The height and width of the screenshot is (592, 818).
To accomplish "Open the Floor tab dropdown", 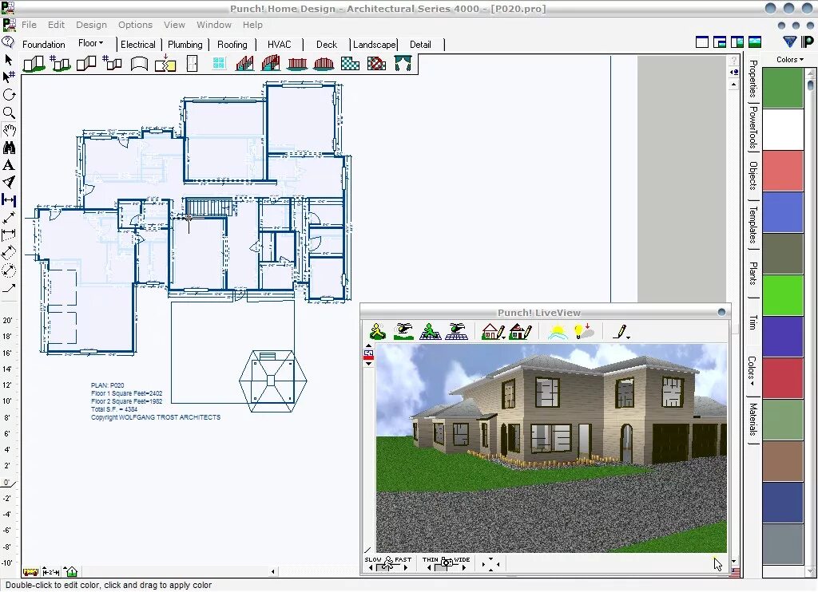I will click(x=91, y=43).
